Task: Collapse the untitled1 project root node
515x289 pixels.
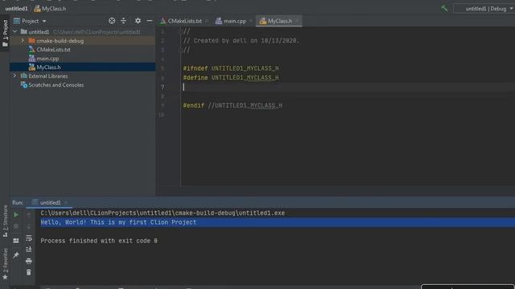Action: point(14,32)
